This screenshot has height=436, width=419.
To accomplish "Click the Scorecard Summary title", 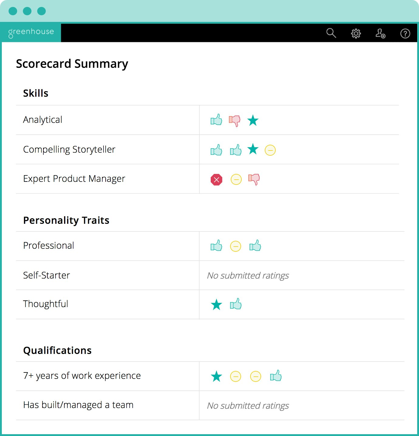I will click(72, 64).
